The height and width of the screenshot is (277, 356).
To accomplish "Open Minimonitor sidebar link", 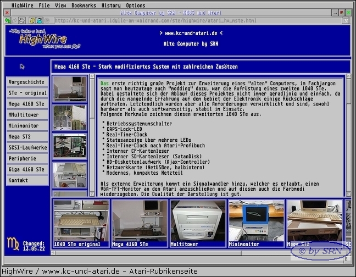I will click(27, 125).
